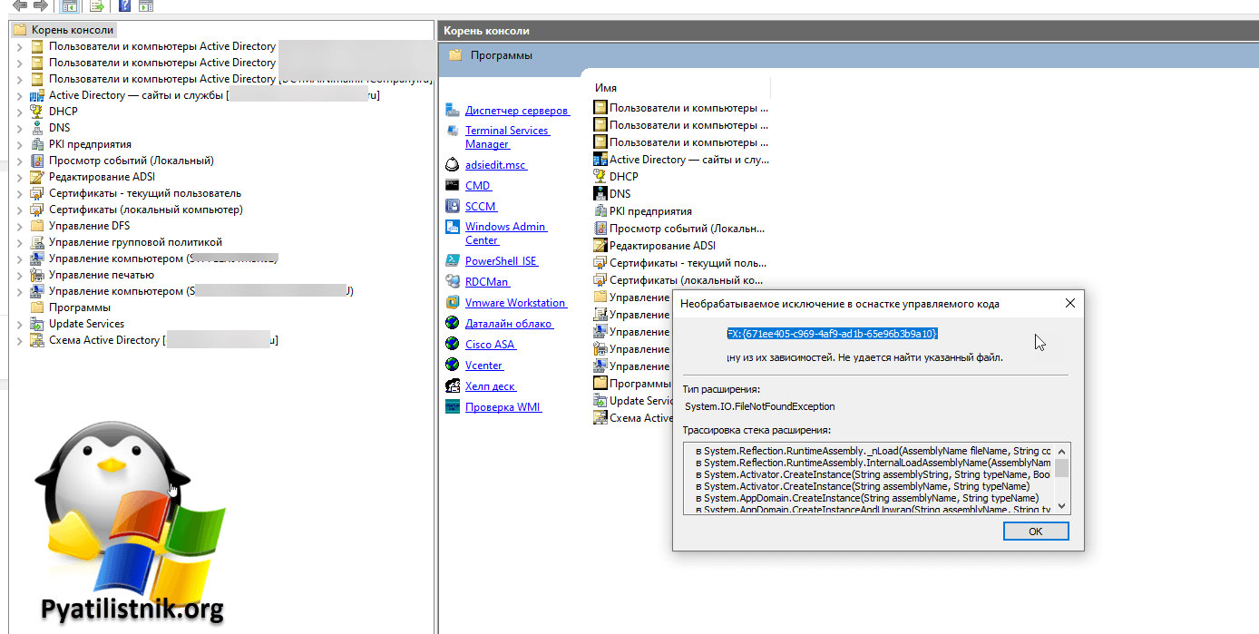
Task: Select Редактирование ADSI in the tree
Action: [x=102, y=177]
